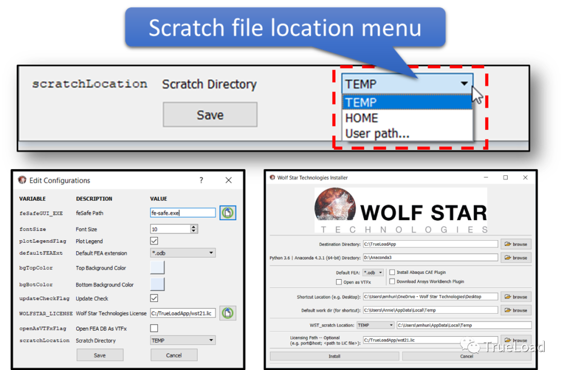This screenshot has height=370, width=564.
Task: Click the Edit Configurations help question mark
Action: pos(201,180)
